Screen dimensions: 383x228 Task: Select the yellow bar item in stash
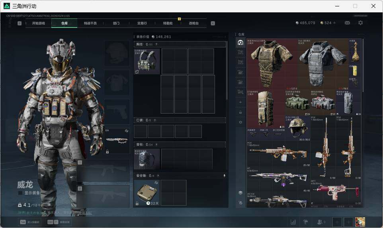pos(355,71)
